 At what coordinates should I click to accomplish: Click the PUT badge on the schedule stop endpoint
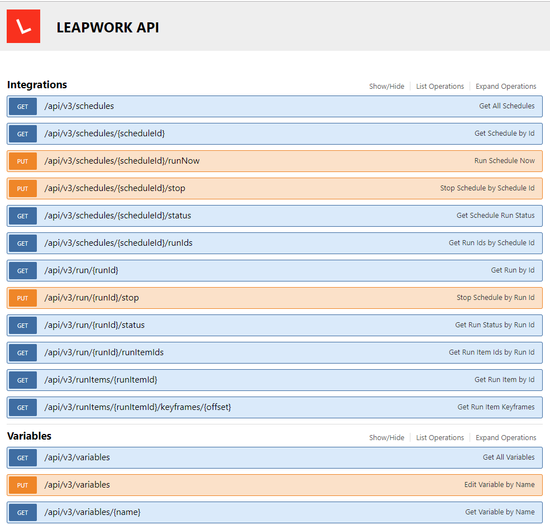(22, 188)
